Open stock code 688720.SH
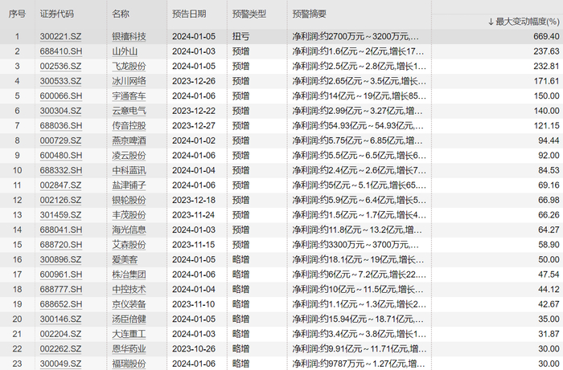Viewport: 563px width, 370px height. 61,245
